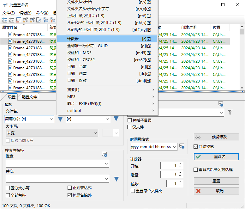This screenshot has width=245, height=209.
Task: Open the 文件(Z) menu
Action: point(9,13)
